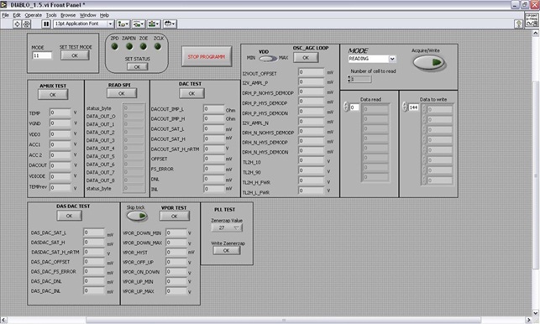
Task: Click the DAS_DAC_OFFSET value field
Action: (x=94, y=262)
